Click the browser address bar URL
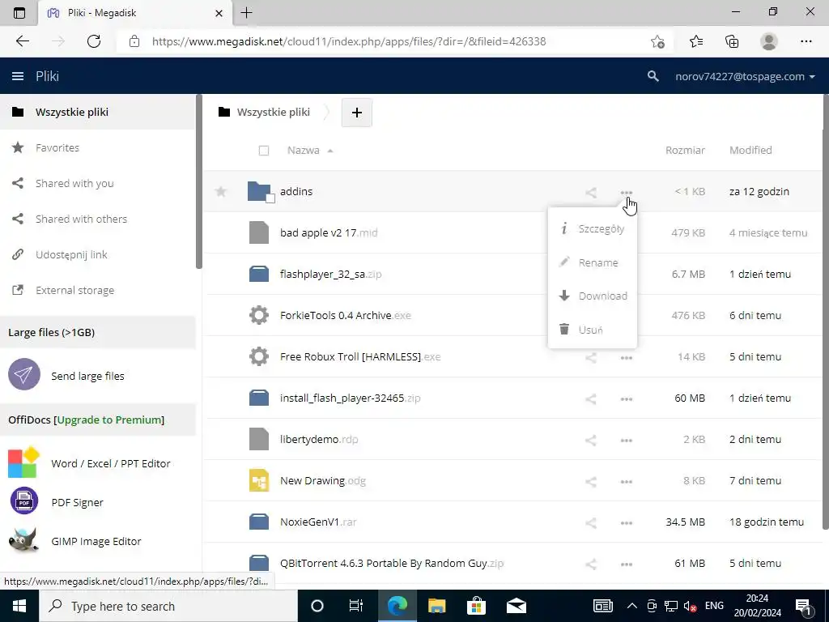829x622 pixels. click(x=349, y=41)
